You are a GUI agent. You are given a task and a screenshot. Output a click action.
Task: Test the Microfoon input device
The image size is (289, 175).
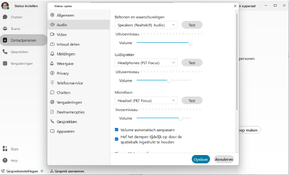(192, 100)
